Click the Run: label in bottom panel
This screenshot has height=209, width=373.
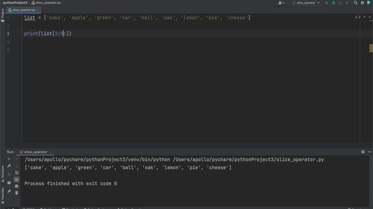10,152
